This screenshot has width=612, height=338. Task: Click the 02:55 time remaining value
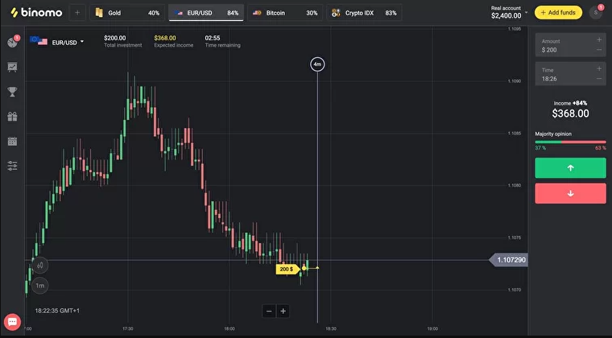213,38
